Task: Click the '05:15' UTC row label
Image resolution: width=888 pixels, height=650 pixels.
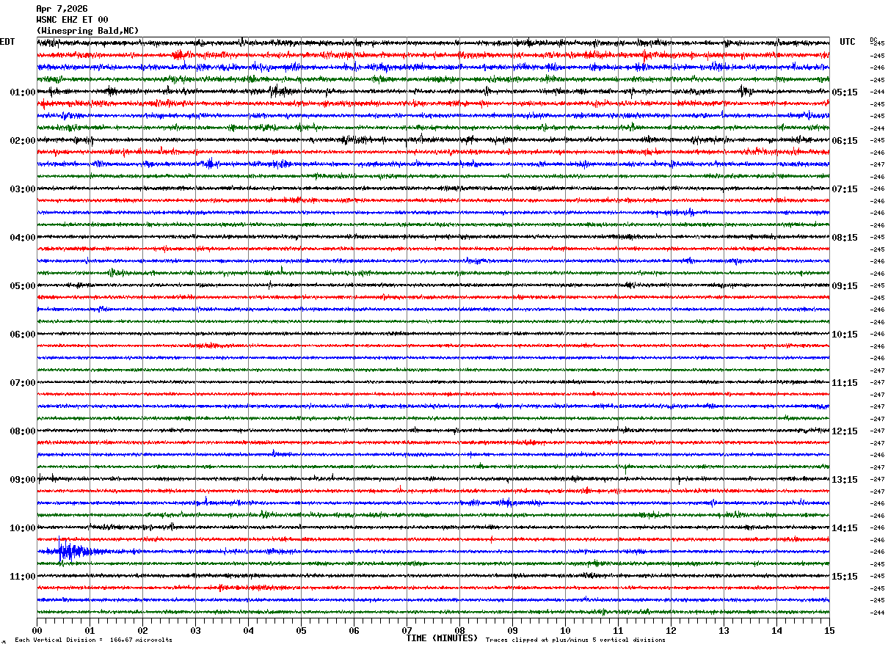Action: pyautogui.click(x=845, y=92)
